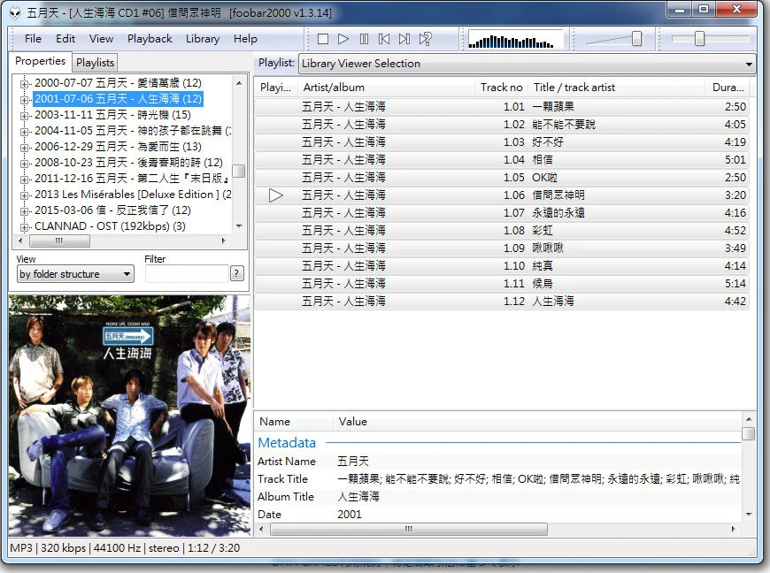This screenshot has height=573, width=770.
Task: Open the View by folder structure dropdown
Action: [75, 274]
